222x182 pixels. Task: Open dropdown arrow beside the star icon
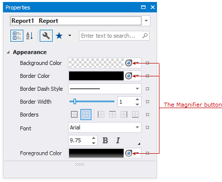tap(70, 35)
